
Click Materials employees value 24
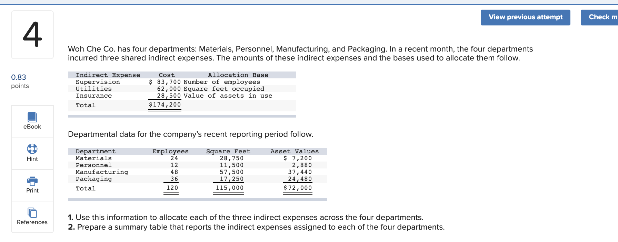click(x=174, y=158)
